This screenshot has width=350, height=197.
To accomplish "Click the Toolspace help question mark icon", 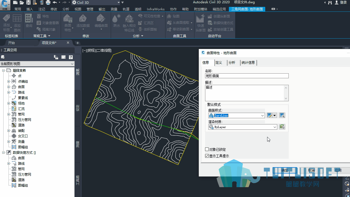I will (x=71, y=57).
